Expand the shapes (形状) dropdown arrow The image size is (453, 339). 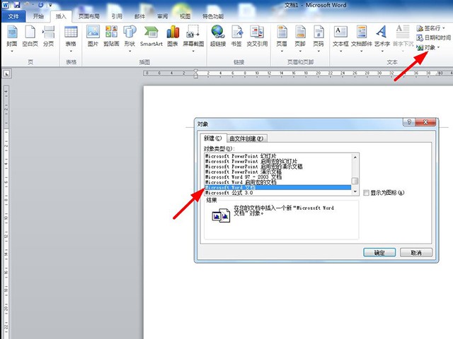[130, 52]
